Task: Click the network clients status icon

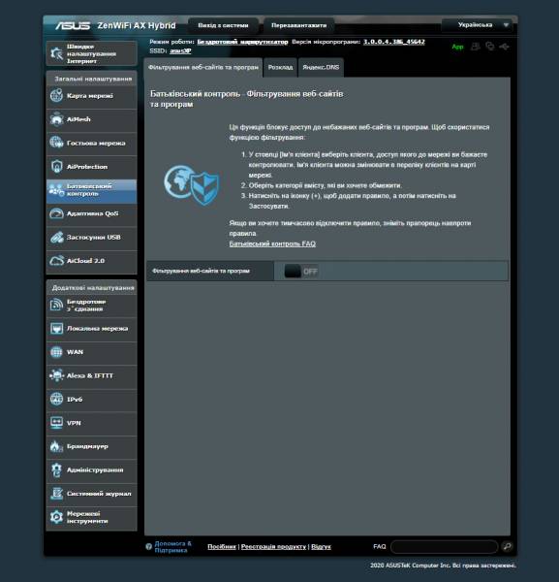Action: click(x=489, y=47)
